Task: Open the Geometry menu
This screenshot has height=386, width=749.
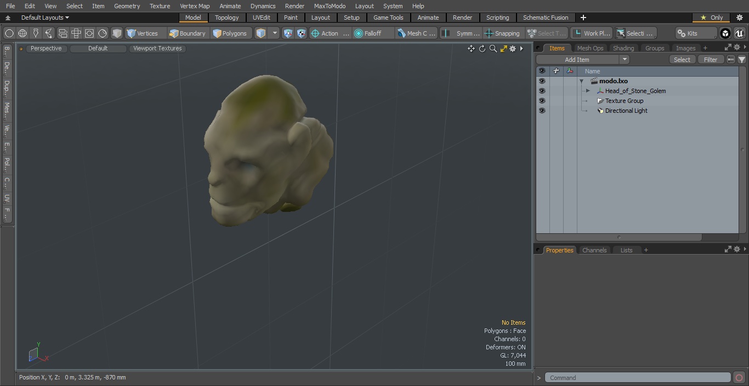Action: tap(127, 6)
